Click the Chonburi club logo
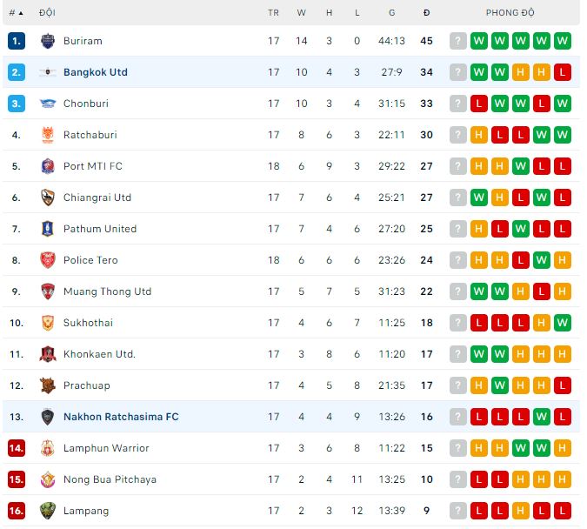 (48, 104)
